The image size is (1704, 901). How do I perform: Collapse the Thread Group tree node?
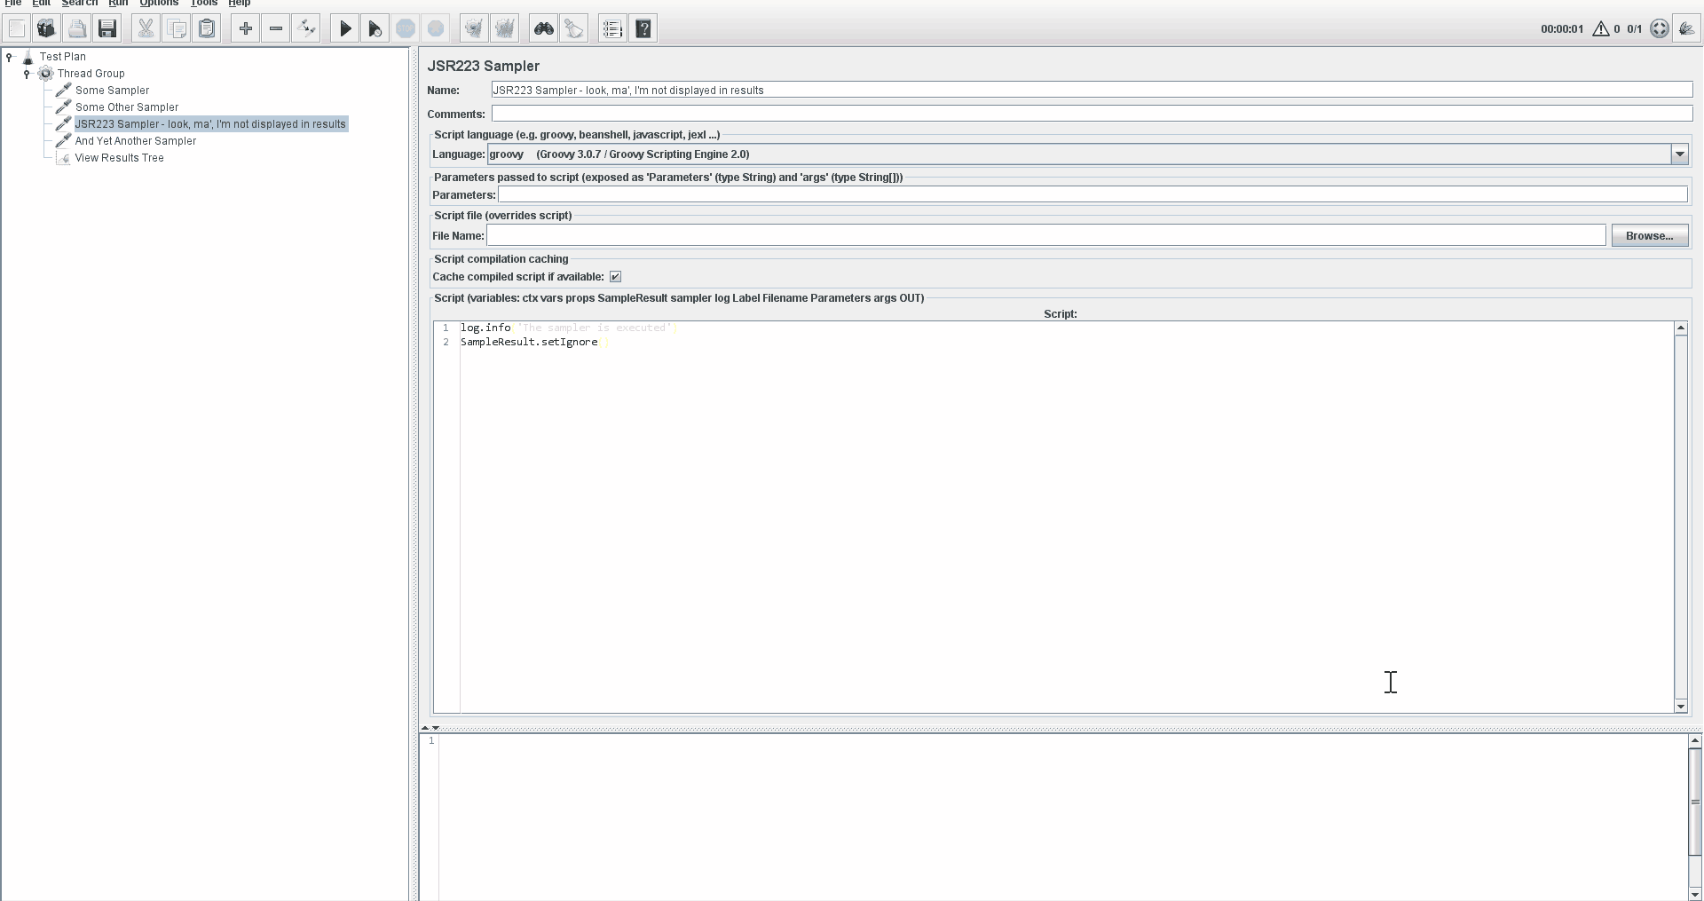click(x=26, y=73)
